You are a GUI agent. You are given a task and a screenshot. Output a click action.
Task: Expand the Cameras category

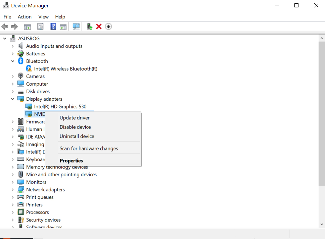click(13, 76)
